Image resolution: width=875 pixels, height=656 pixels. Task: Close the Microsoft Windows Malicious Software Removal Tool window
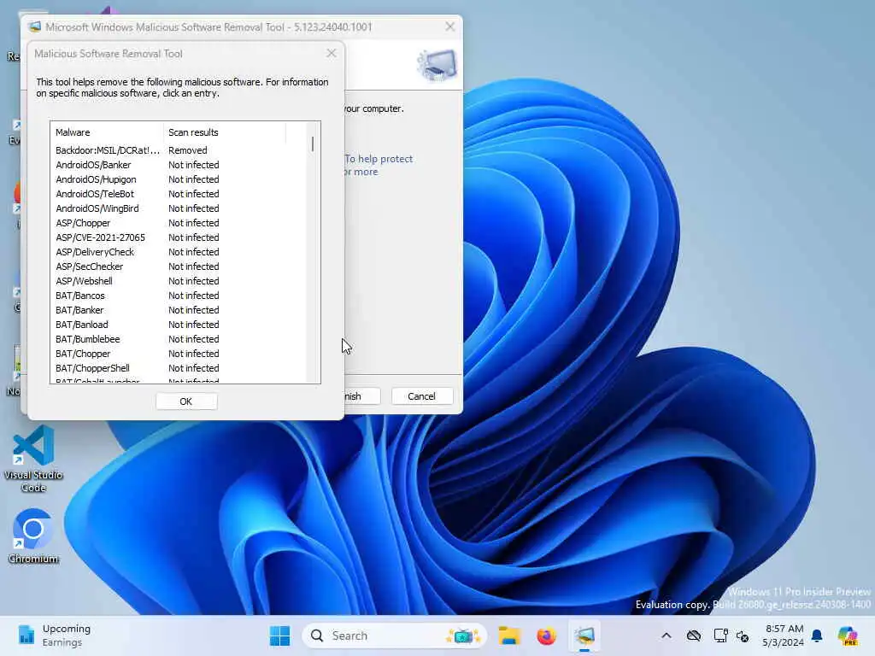coord(449,26)
